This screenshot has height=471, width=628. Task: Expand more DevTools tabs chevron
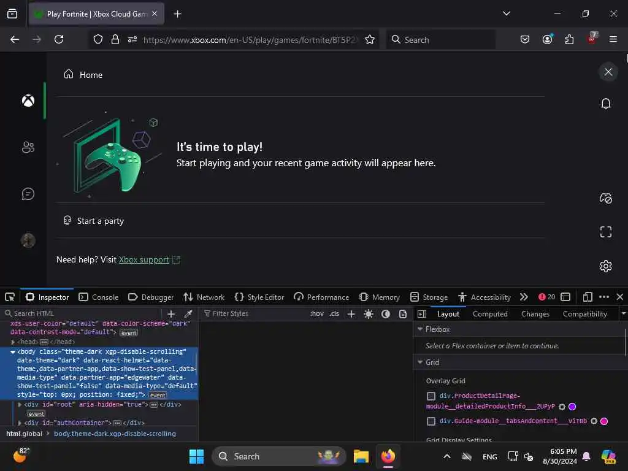click(x=524, y=297)
